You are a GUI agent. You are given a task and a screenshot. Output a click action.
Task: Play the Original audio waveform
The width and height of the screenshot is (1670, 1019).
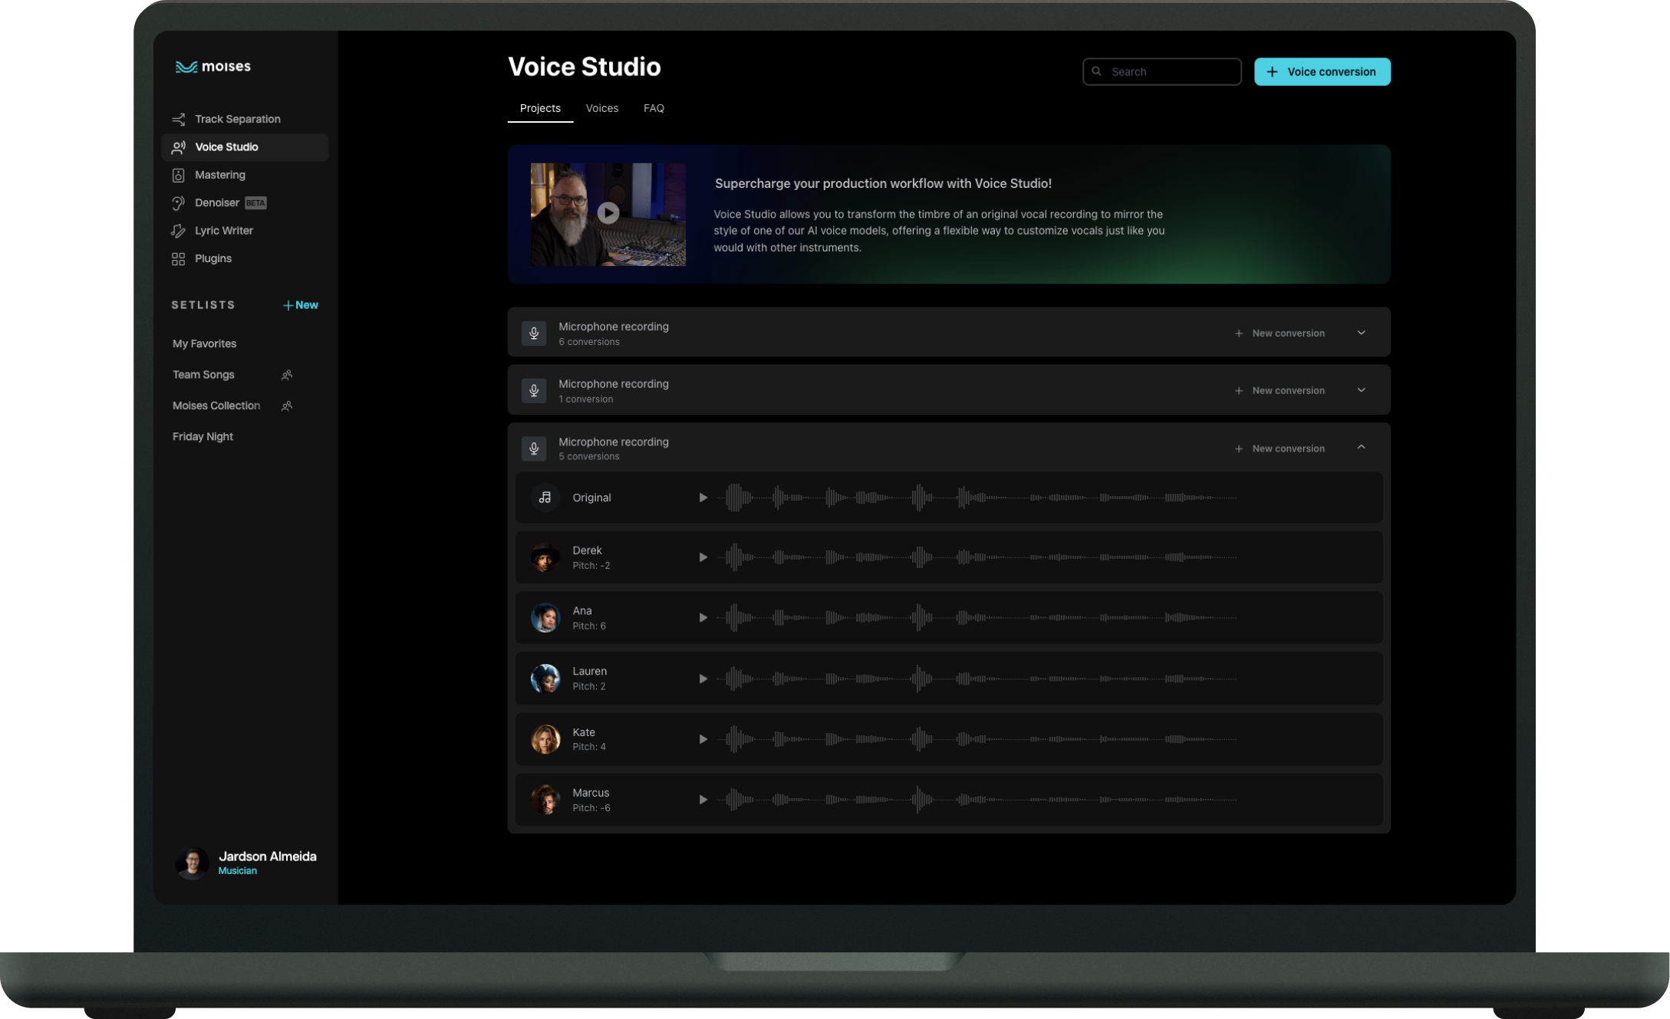coord(703,497)
